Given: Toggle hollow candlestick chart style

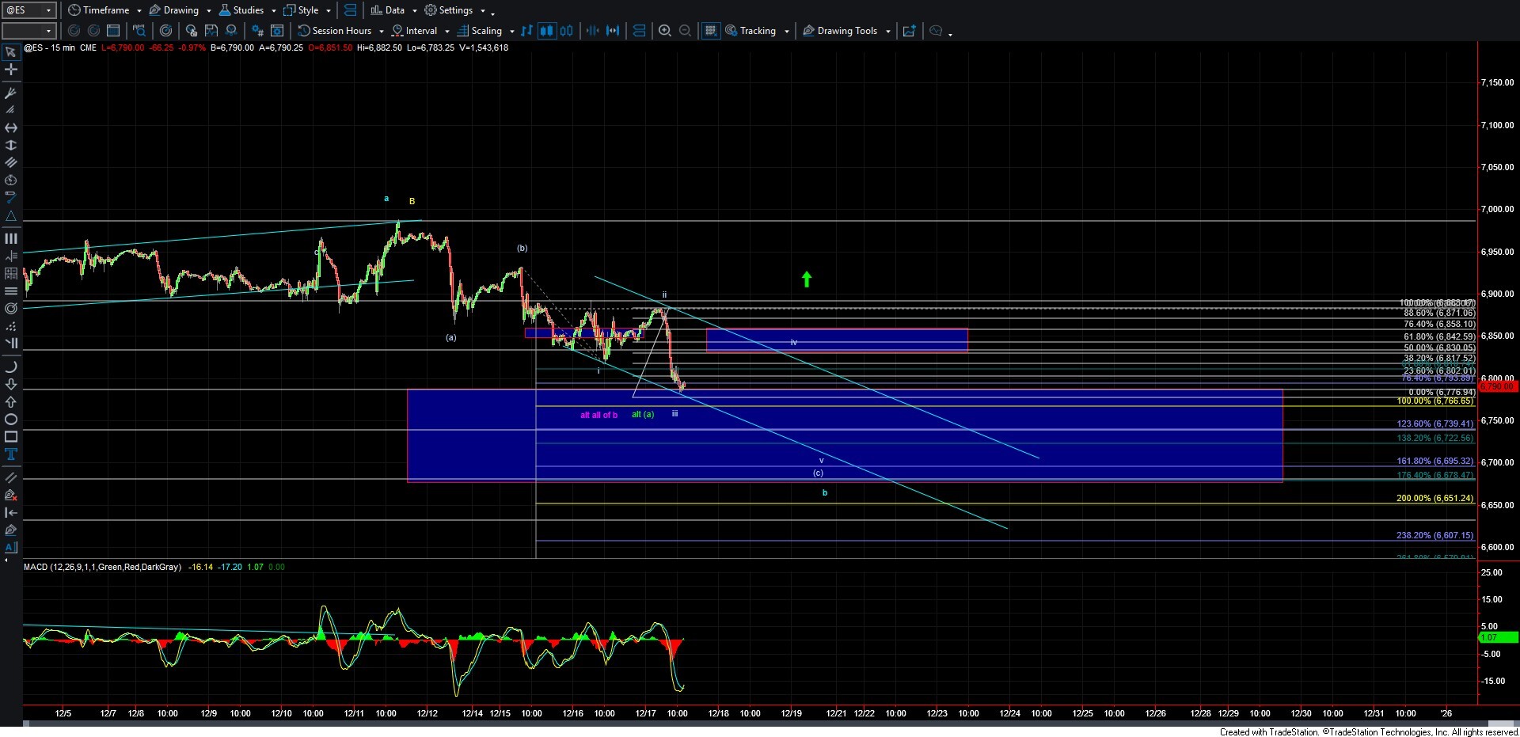Looking at the screenshot, I should (x=566, y=31).
